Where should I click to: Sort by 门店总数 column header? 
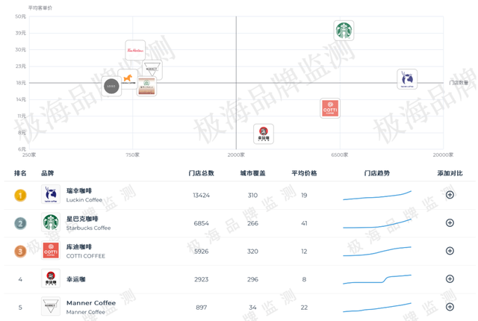[201, 173]
